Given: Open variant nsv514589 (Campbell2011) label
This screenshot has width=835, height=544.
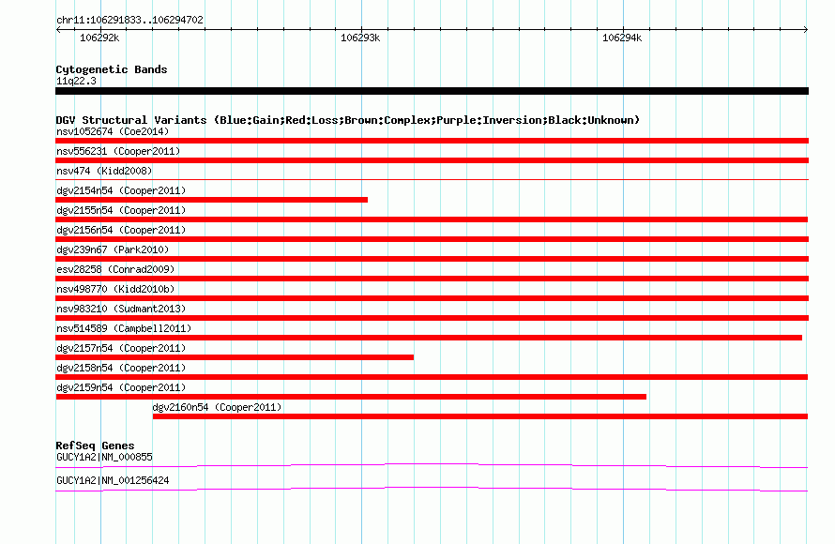Looking at the screenshot, I should pos(124,328).
